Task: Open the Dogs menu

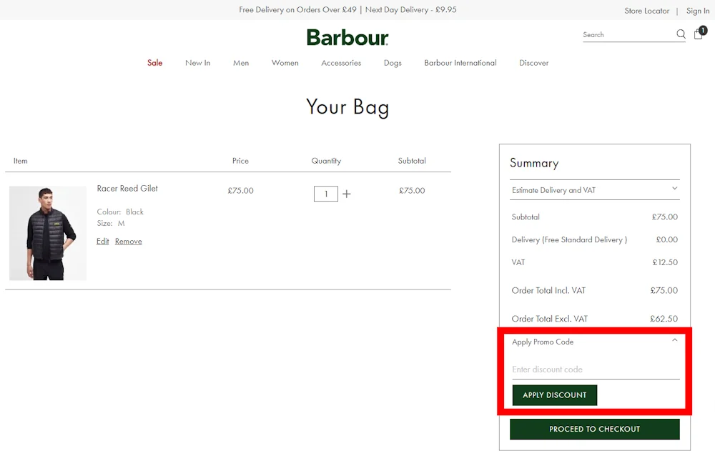Action: point(393,63)
